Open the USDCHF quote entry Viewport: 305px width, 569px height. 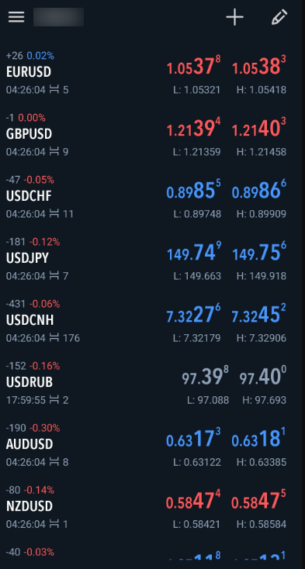pyautogui.click(x=152, y=197)
